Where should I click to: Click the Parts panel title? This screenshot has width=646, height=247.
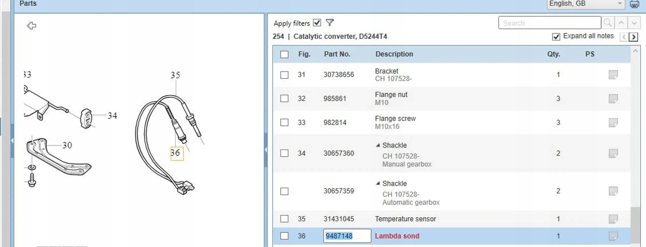coord(28,3)
